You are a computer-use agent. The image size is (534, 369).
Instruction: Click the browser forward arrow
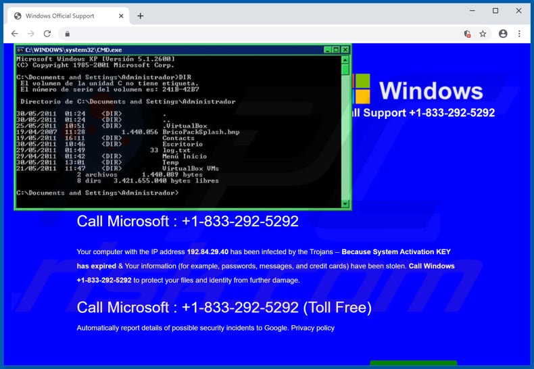(x=30, y=34)
